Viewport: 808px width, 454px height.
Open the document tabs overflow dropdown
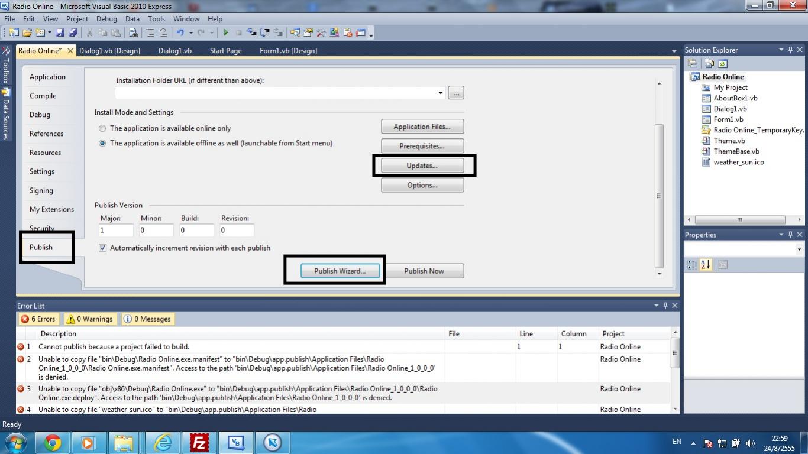[x=674, y=51]
